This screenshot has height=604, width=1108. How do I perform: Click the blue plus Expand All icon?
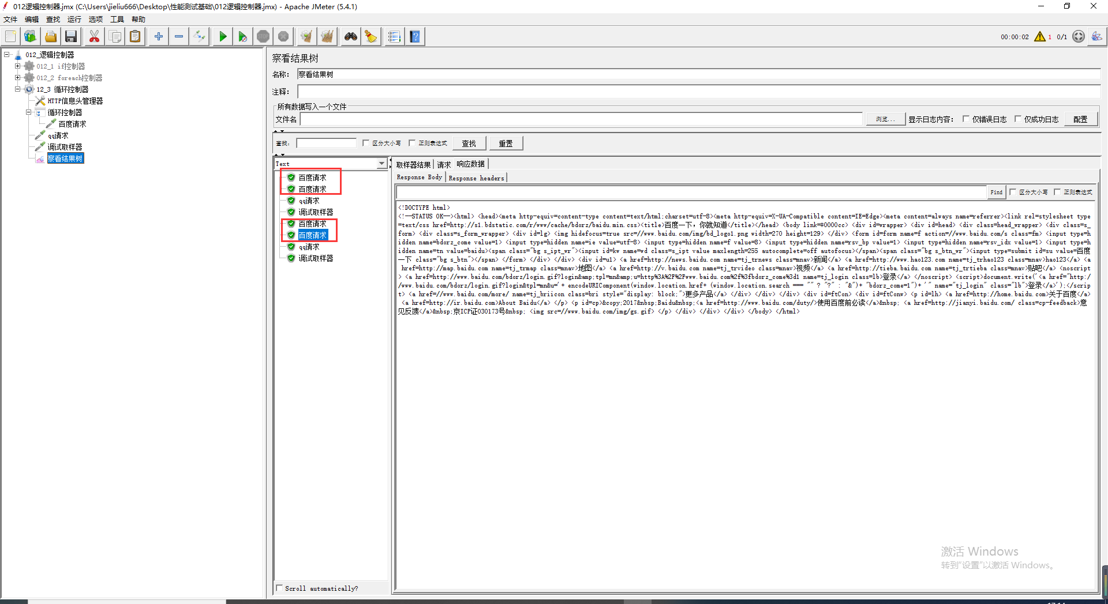[x=159, y=36]
